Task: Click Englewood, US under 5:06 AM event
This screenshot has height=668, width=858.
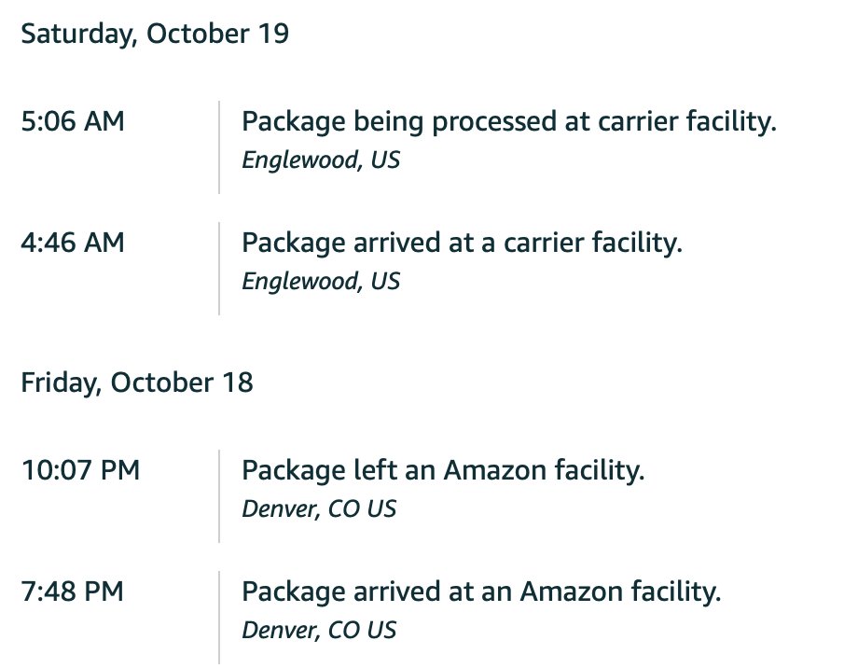Action: click(x=321, y=160)
